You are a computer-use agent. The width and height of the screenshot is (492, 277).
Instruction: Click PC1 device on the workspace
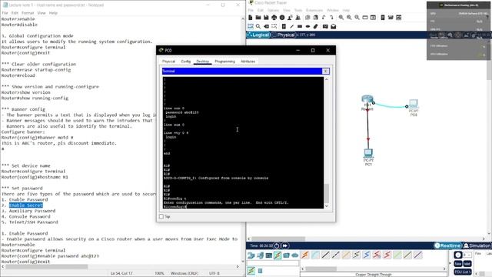(x=368, y=154)
